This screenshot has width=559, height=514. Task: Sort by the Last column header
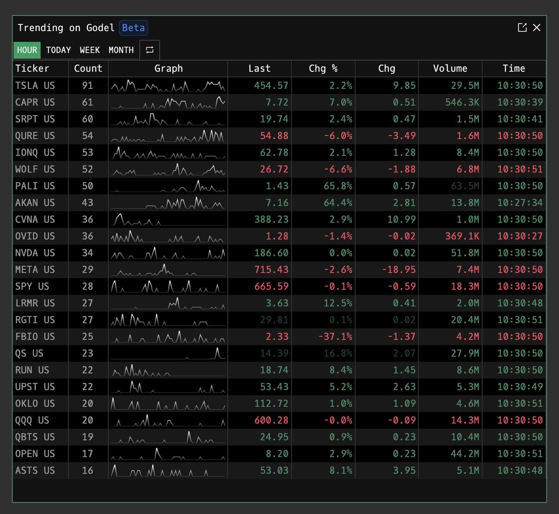(259, 69)
